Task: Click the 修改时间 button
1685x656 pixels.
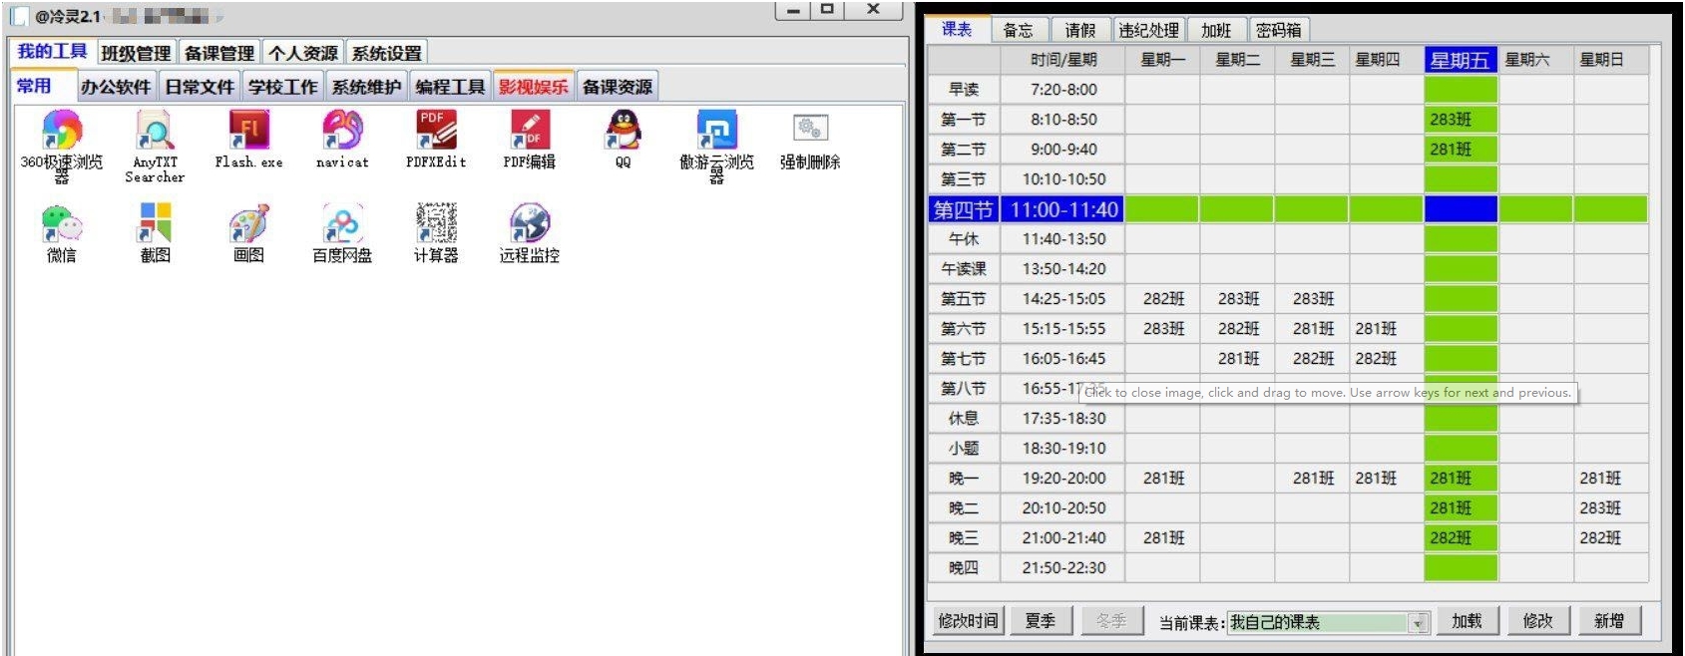Action: click(x=968, y=621)
